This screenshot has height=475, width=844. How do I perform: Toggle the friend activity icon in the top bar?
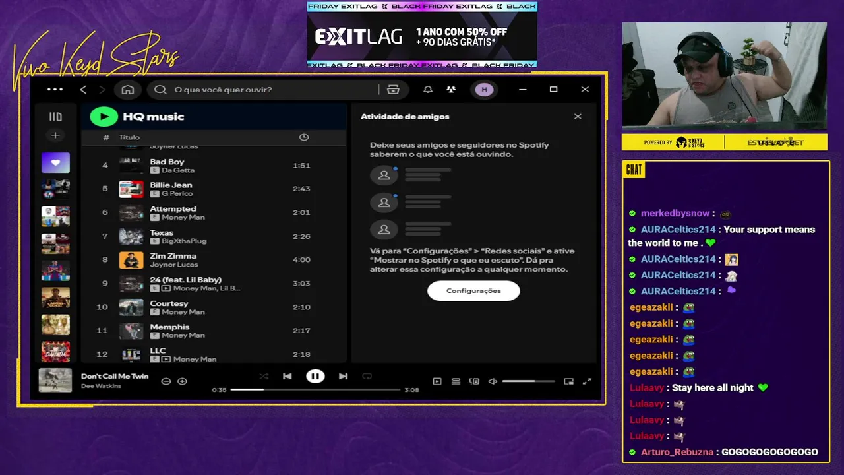[451, 90]
